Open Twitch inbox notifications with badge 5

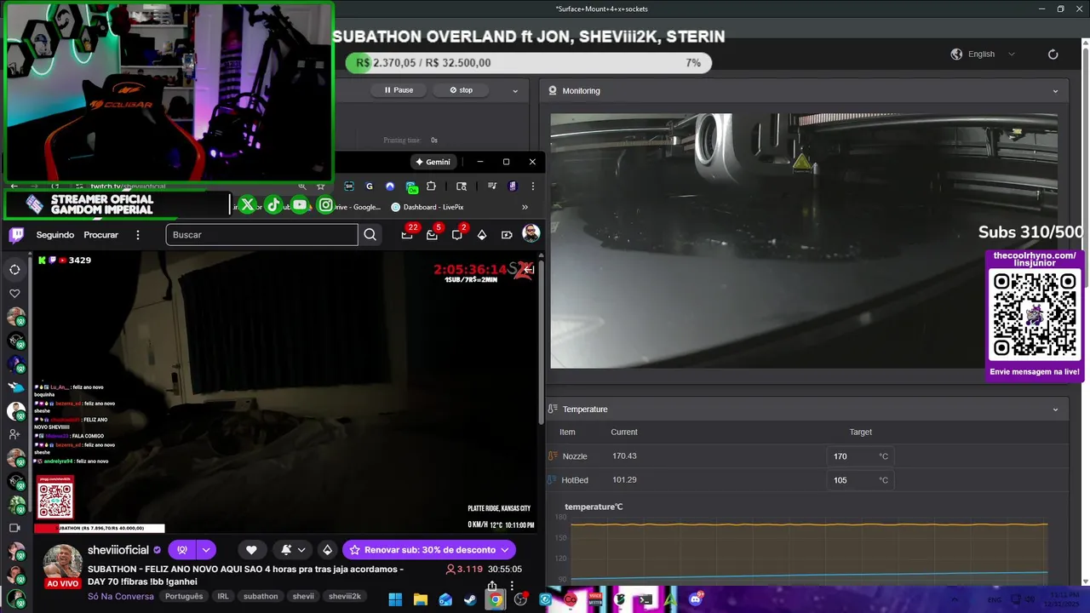click(x=432, y=234)
